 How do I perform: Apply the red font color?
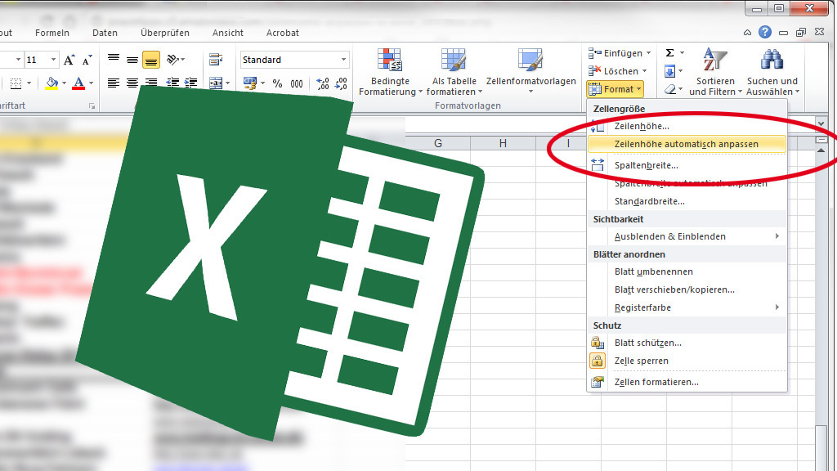pos(78,83)
